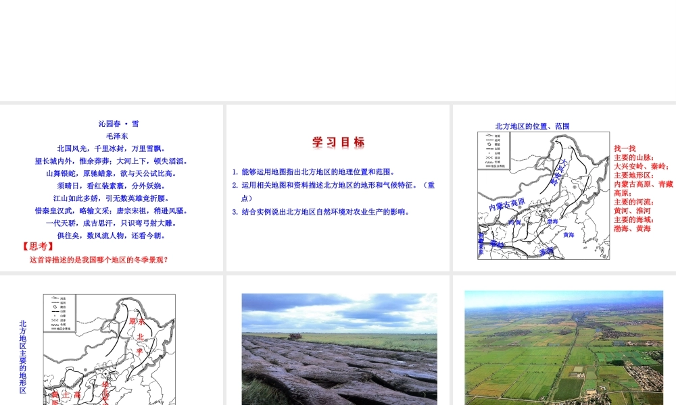Click the legend box in the 地形区 map

[x=59, y=313]
